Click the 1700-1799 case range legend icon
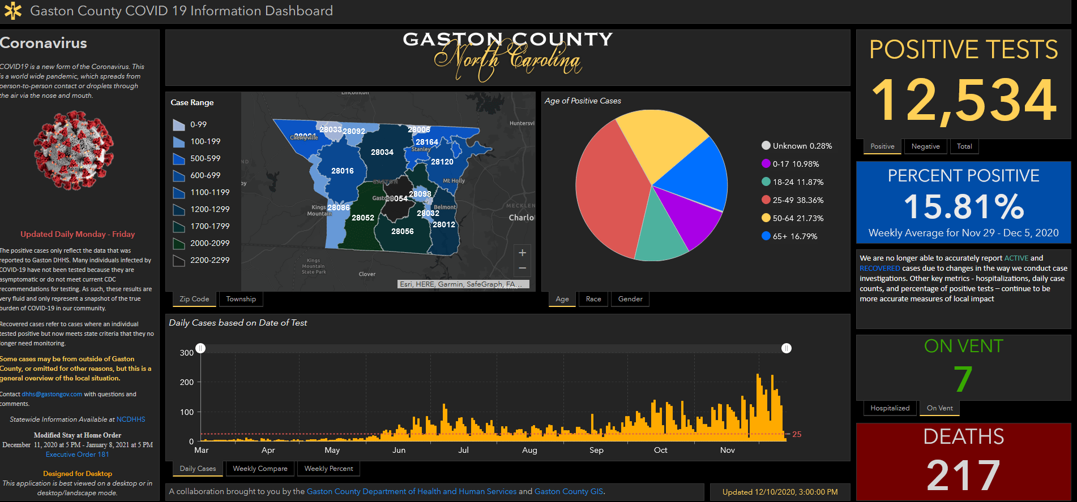Screen dimensions: 1077x502 tap(179, 226)
